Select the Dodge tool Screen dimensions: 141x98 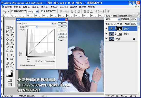tap(12, 51)
